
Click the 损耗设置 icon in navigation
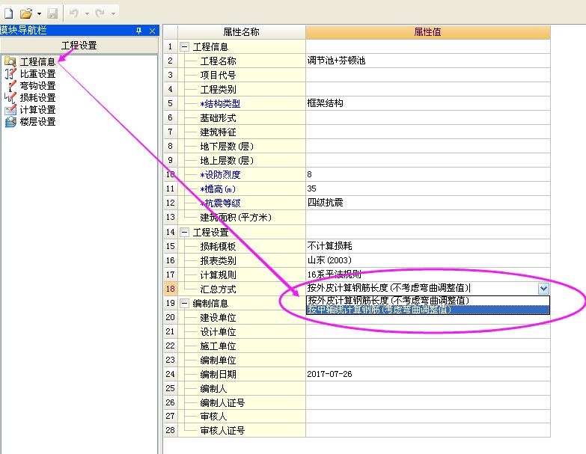point(10,98)
